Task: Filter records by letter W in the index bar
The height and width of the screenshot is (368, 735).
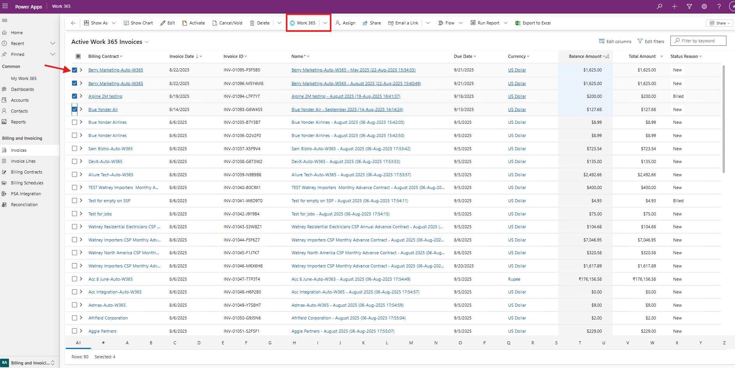Action: pyautogui.click(x=652, y=343)
